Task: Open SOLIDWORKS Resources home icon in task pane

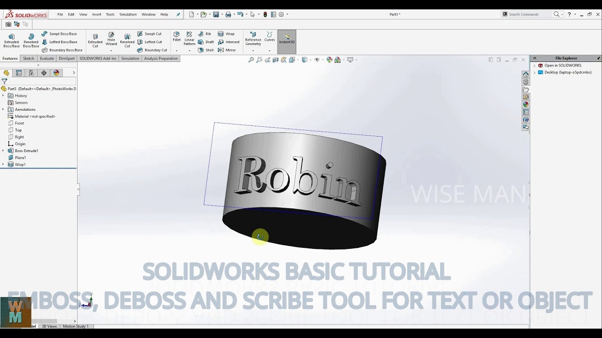Action: point(526,75)
